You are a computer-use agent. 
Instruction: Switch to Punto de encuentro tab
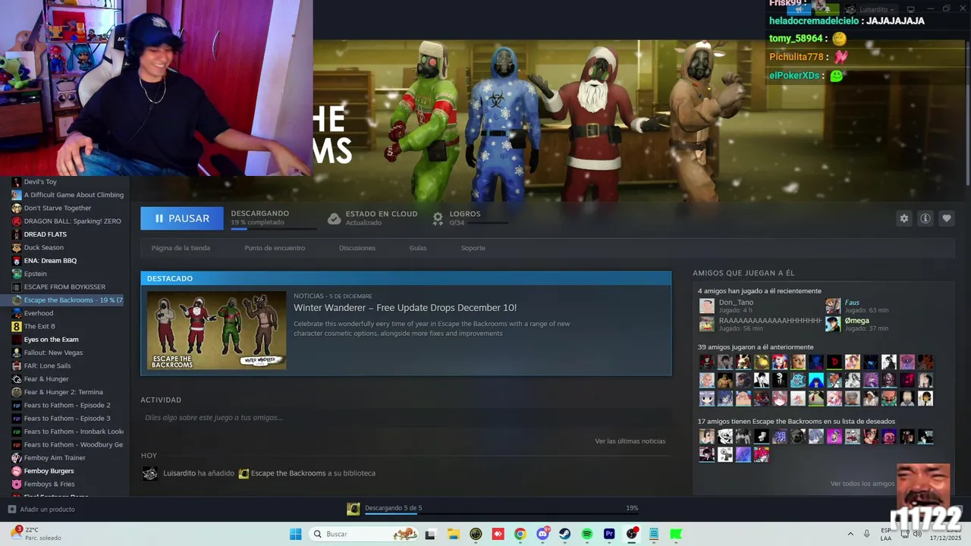275,248
